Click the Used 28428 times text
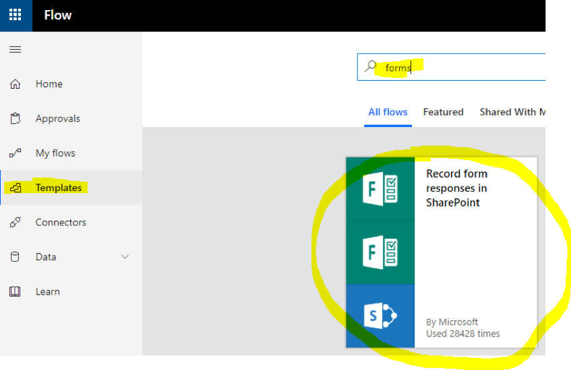Image resolution: width=571 pixels, height=370 pixels. [463, 334]
